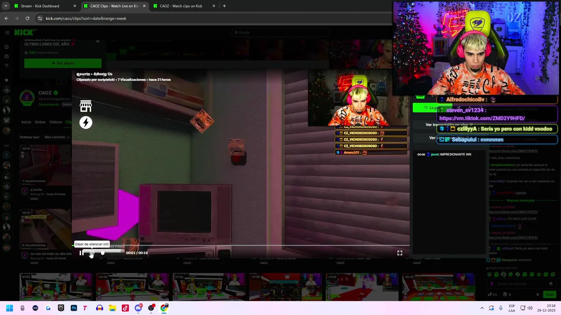Viewport: 561px width, 315px height.
Task: Mute the stream preview speaker icon
Action: [x=98, y=41]
